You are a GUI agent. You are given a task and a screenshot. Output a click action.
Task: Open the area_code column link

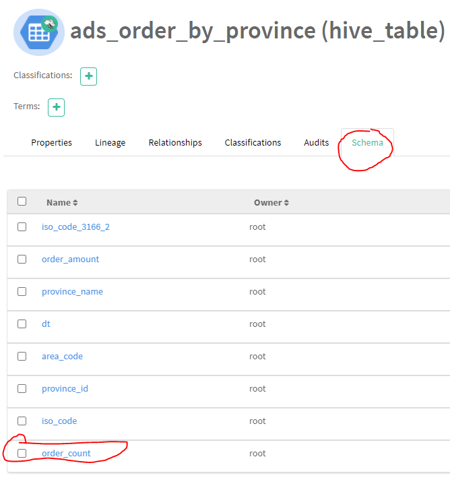tap(62, 357)
